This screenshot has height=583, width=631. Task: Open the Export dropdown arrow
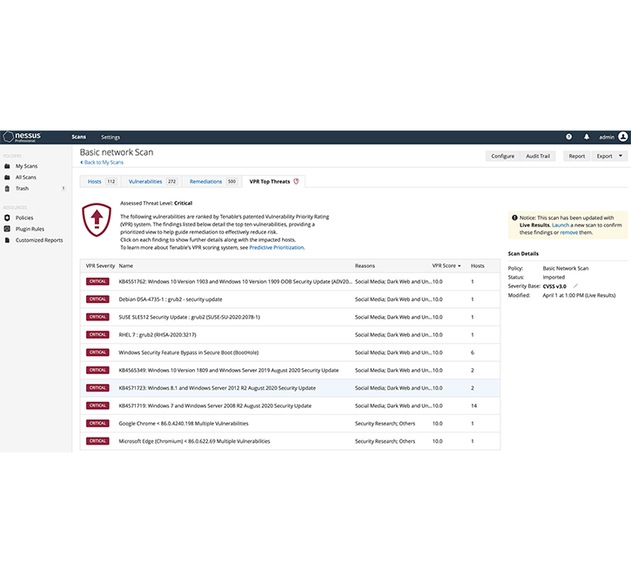point(621,156)
